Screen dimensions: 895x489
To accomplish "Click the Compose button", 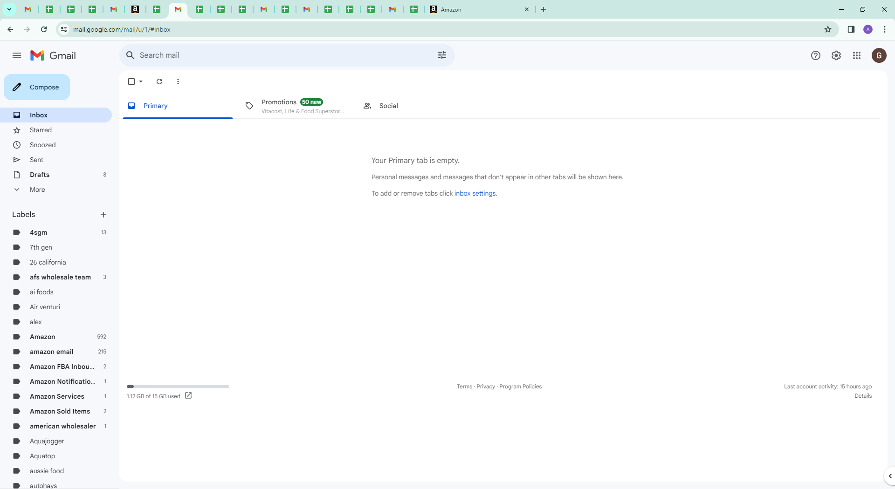I will 37,87.
